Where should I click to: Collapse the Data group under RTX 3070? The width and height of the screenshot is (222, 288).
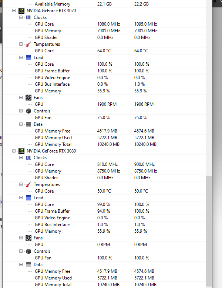(21, 124)
